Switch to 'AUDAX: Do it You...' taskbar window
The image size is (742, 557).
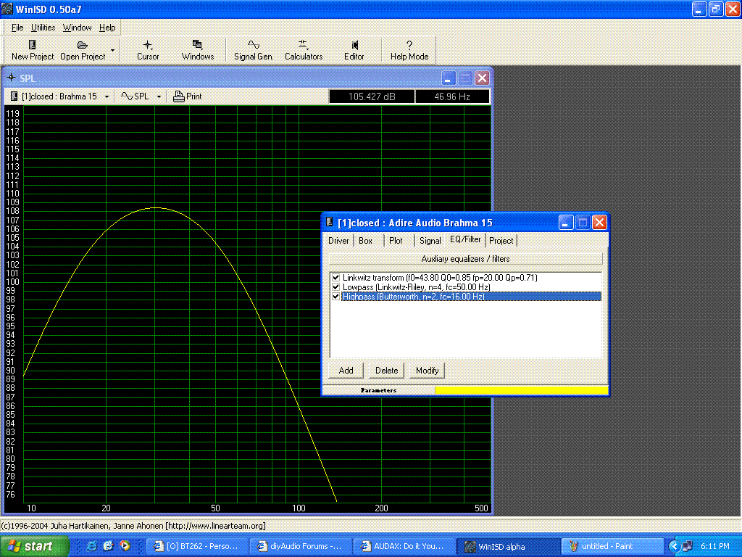point(403,546)
